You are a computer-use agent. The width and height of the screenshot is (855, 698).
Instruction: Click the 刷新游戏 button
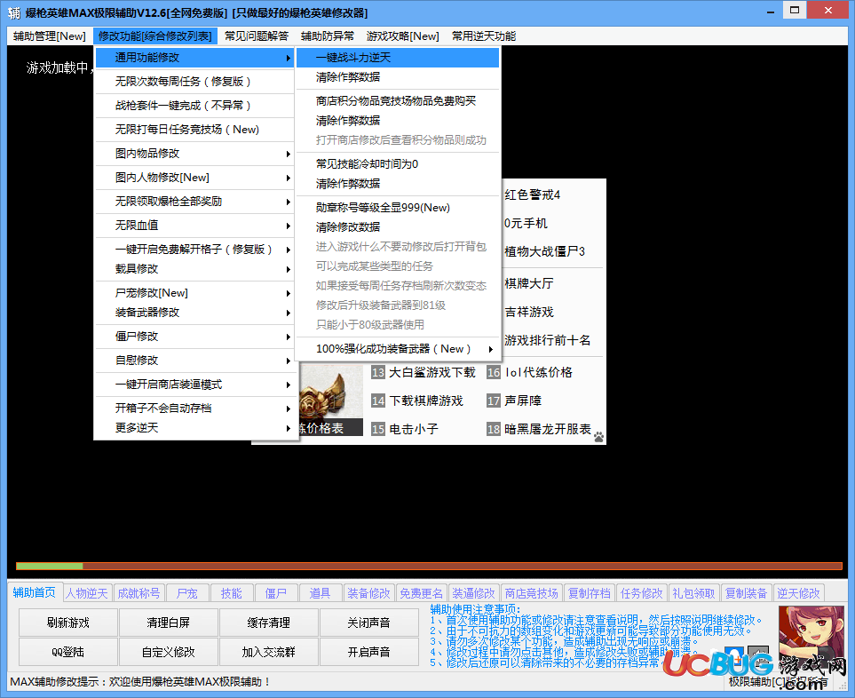coord(68,623)
